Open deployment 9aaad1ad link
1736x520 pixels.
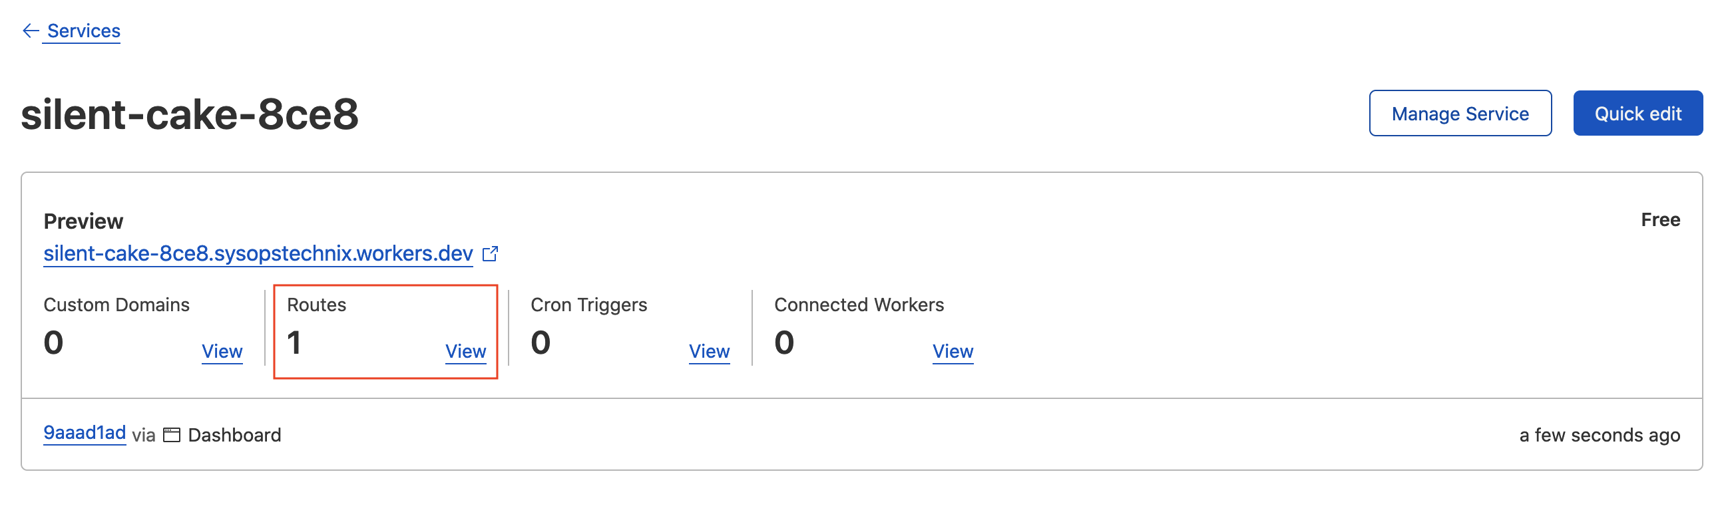coord(85,433)
